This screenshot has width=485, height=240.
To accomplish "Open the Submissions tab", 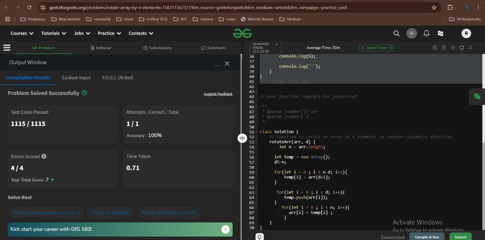I will pos(157,48).
